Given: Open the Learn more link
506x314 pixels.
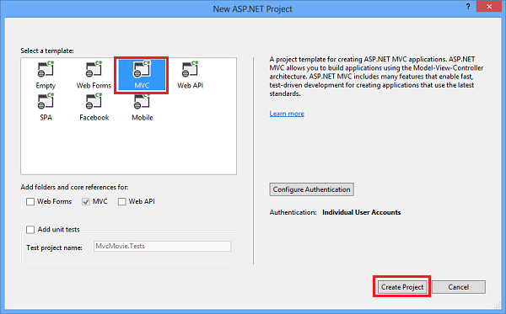Looking at the screenshot, I should [x=287, y=114].
